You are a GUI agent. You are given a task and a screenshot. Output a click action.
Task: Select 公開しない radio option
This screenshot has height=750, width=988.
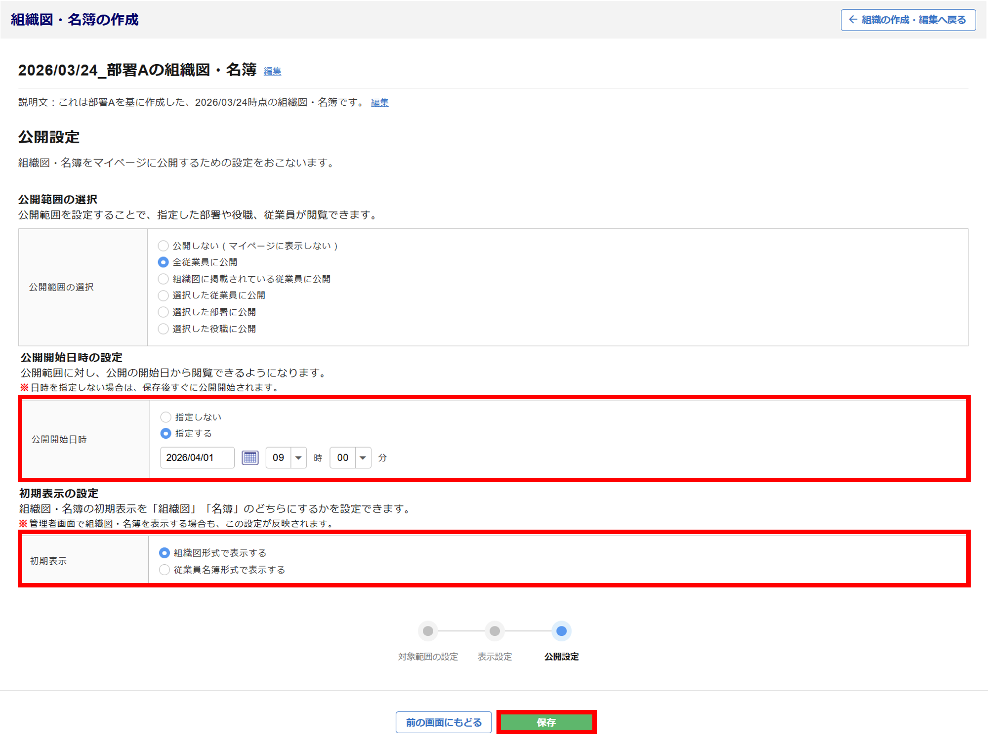(x=163, y=246)
